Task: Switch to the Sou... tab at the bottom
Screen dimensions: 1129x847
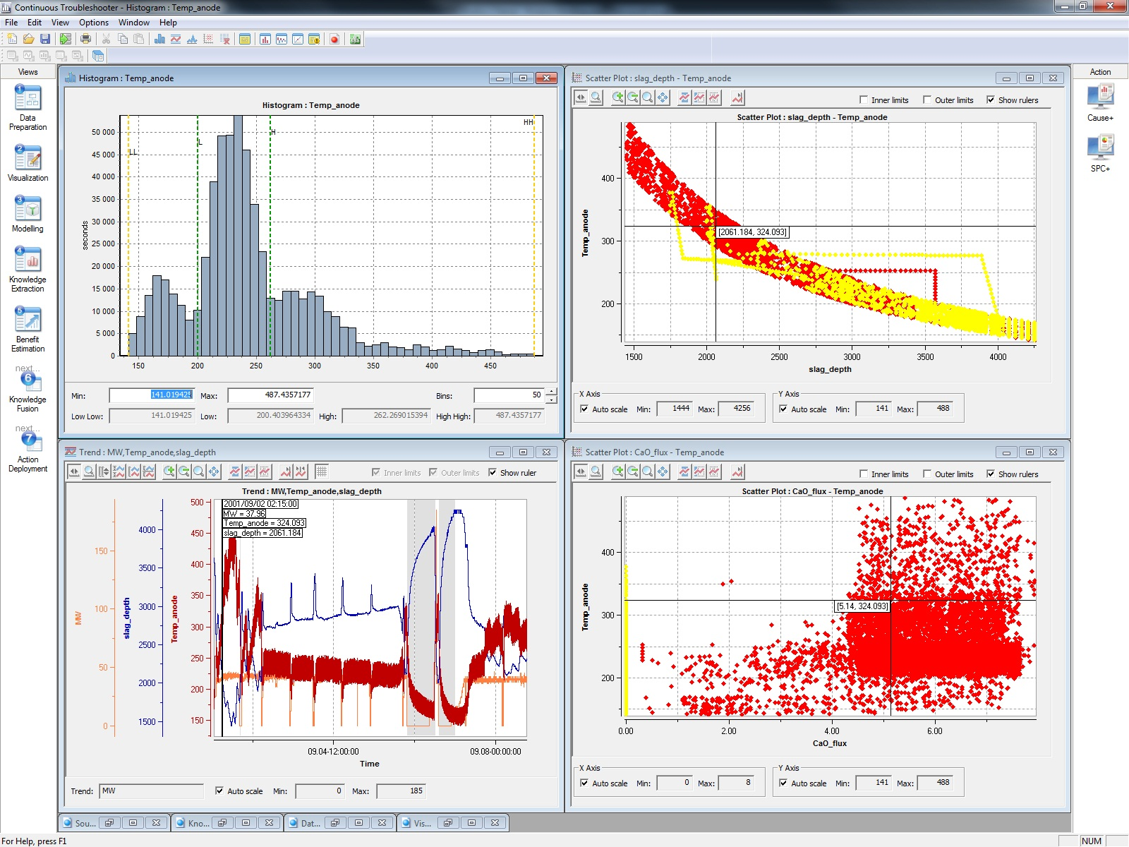Action: [80, 823]
